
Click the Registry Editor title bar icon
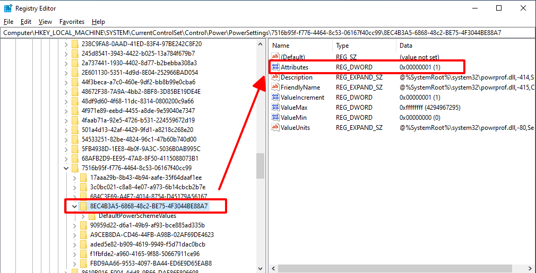8,8
